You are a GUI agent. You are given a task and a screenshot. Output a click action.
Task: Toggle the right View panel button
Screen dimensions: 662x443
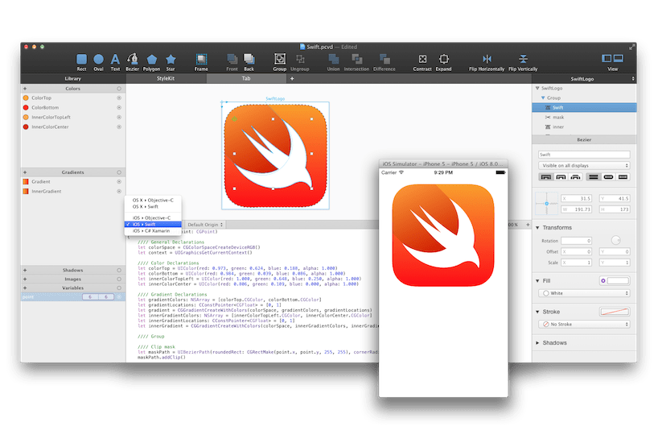point(619,58)
